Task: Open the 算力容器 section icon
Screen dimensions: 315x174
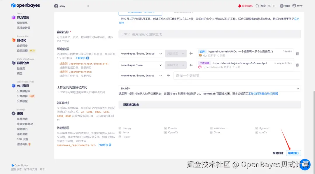Action: click(13, 17)
